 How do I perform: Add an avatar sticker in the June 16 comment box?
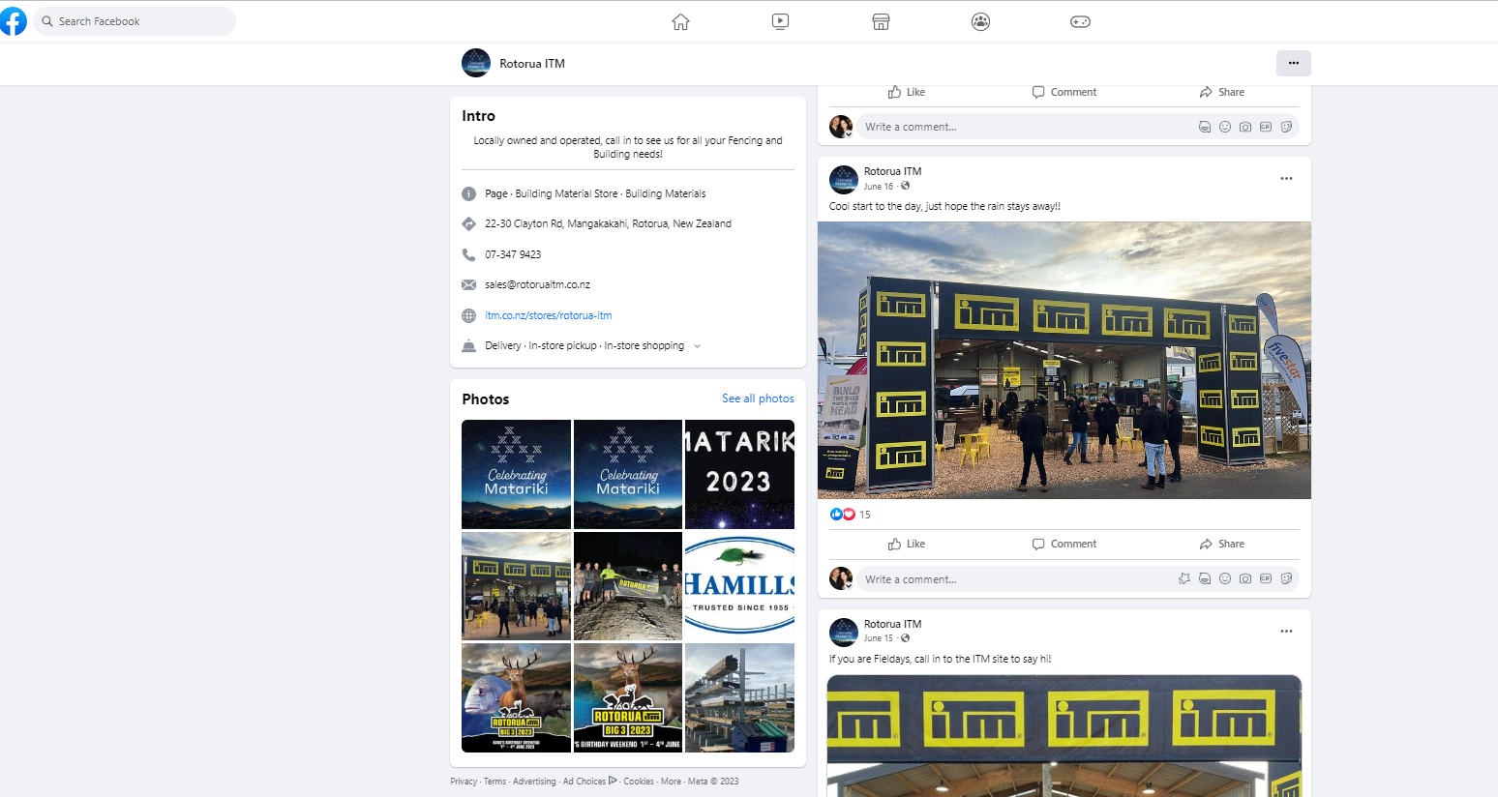tap(1205, 579)
